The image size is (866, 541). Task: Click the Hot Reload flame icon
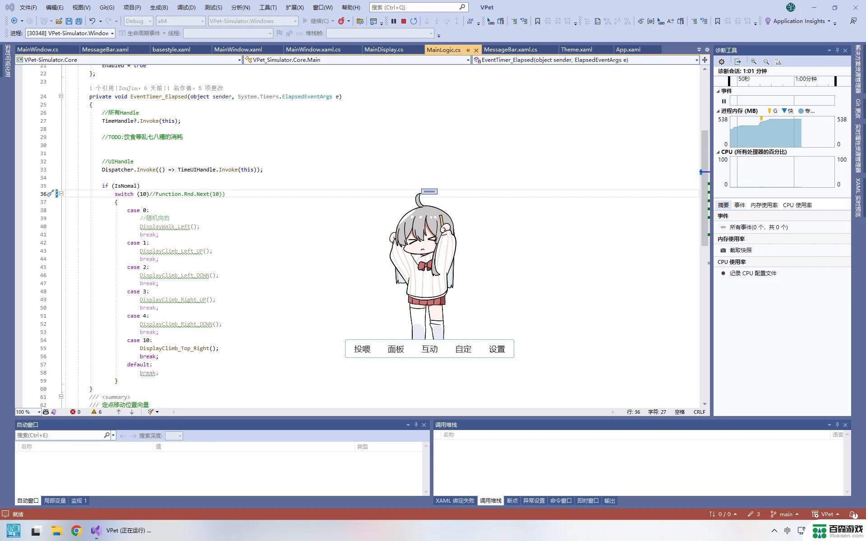[341, 21]
